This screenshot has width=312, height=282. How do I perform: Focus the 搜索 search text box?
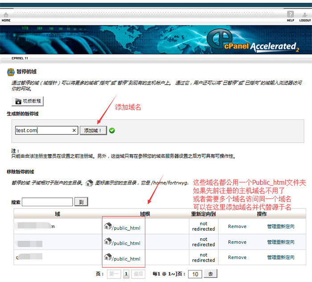pos(47,202)
